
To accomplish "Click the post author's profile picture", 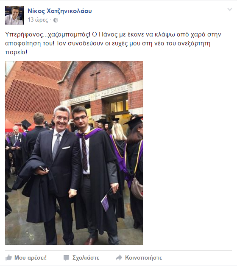I will coord(14,15).
